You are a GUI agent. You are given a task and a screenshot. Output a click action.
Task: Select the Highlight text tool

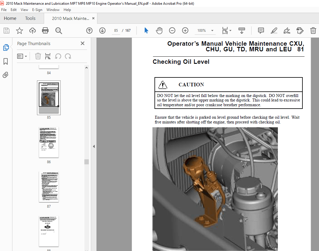pos(274,30)
